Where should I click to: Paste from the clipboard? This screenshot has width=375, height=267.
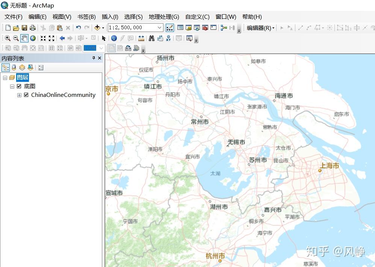click(59, 28)
